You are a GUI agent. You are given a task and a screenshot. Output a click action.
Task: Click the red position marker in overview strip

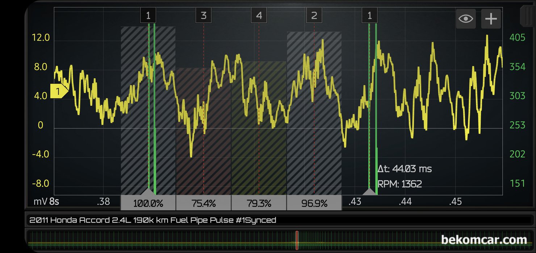coord(297,240)
